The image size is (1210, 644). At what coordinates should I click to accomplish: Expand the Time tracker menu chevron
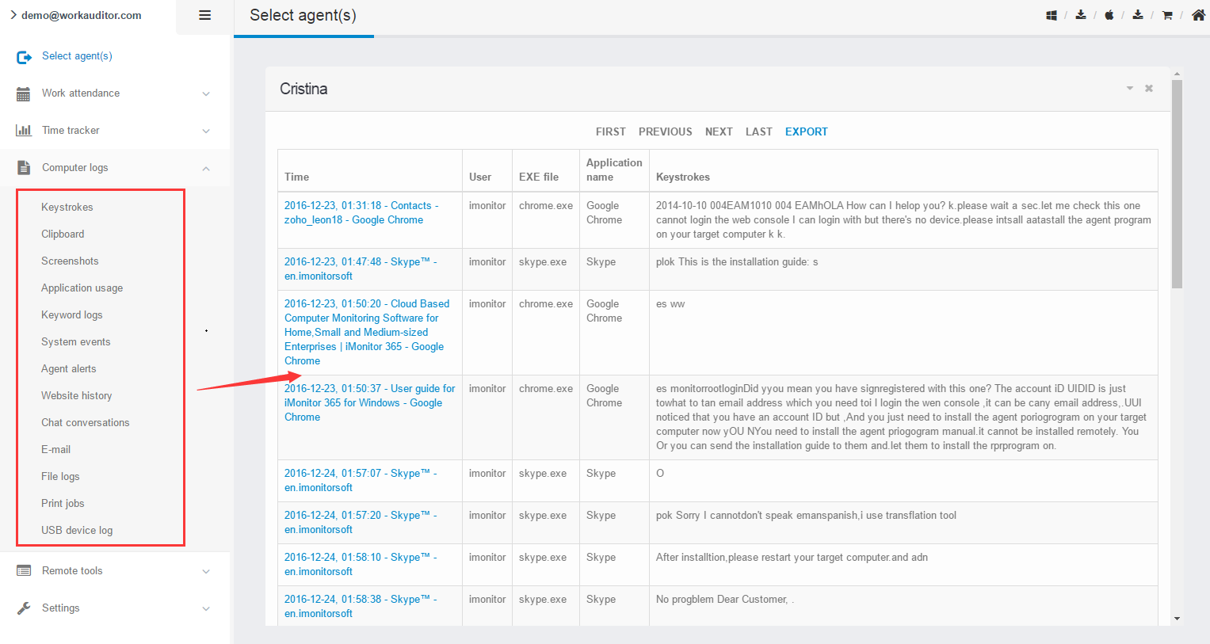[x=206, y=131]
